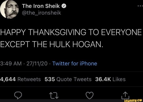Image resolution: width=143 pixels, height=102 pixels.
Task: Retweet using the arrows icon
Action: click(54, 96)
